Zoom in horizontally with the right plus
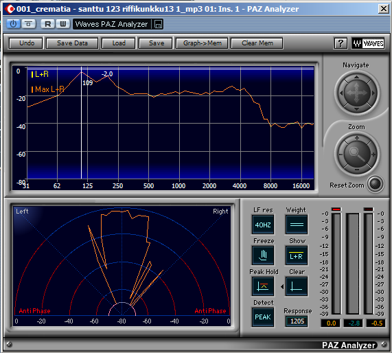The width and height of the screenshot is (392, 353). pos(373,155)
